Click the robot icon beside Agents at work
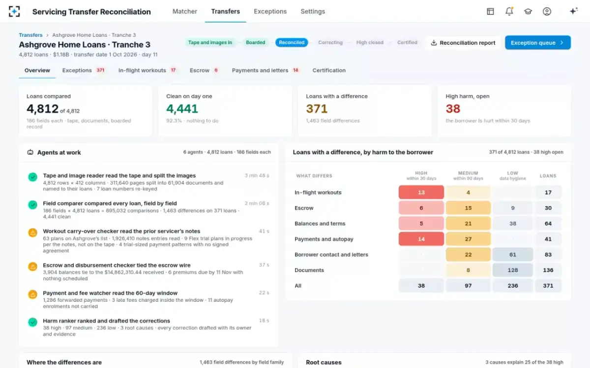590x368 pixels. tap(30, 153)
